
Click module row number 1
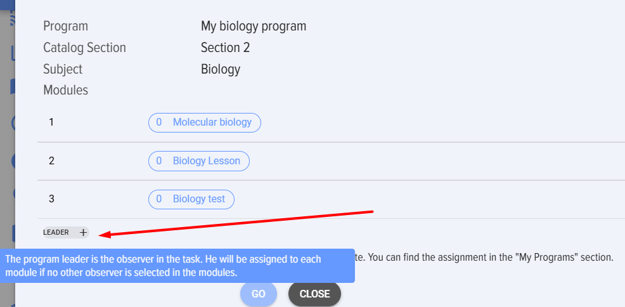tap(51, 122)
